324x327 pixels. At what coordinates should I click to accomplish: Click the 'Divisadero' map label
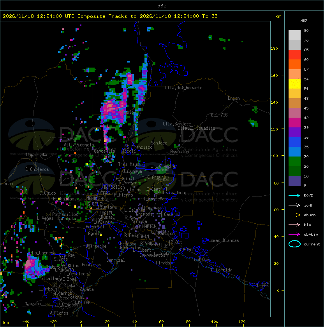[173, 193]
